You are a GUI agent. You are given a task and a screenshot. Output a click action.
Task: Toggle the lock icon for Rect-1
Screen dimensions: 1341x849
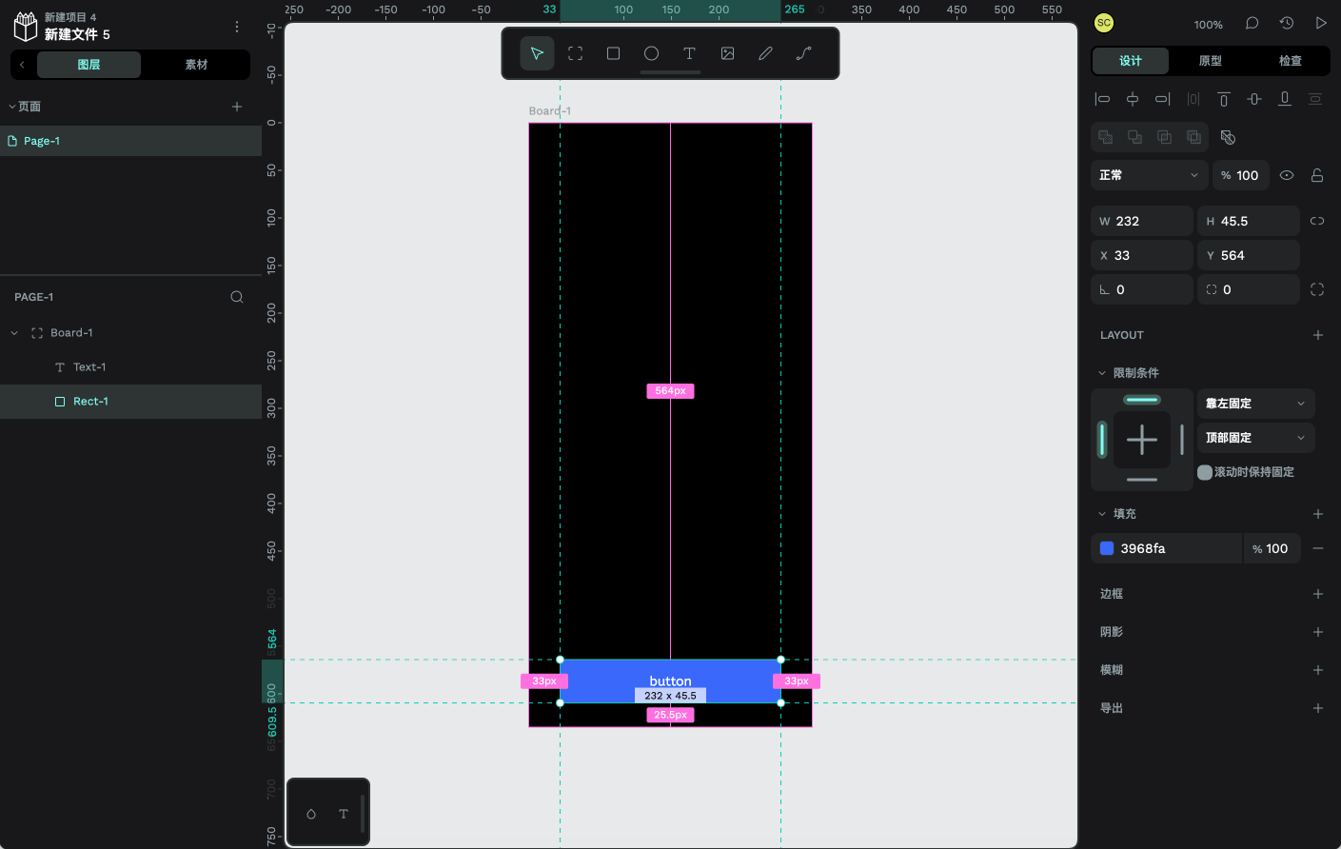coord(1316,175)
